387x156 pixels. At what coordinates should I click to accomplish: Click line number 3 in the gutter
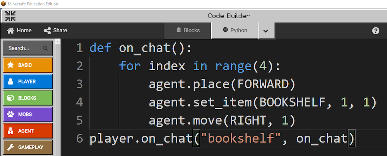click(79, 84)
